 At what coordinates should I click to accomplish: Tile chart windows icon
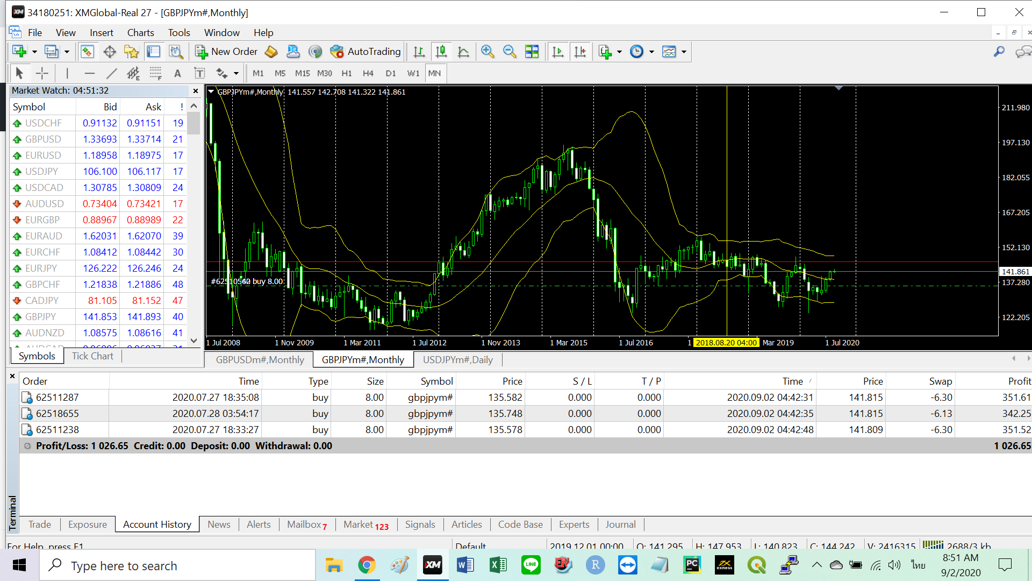coord(532,52)
